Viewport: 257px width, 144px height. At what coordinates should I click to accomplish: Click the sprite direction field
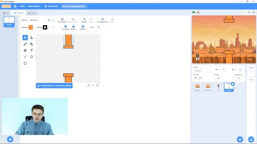click(238, 78)
